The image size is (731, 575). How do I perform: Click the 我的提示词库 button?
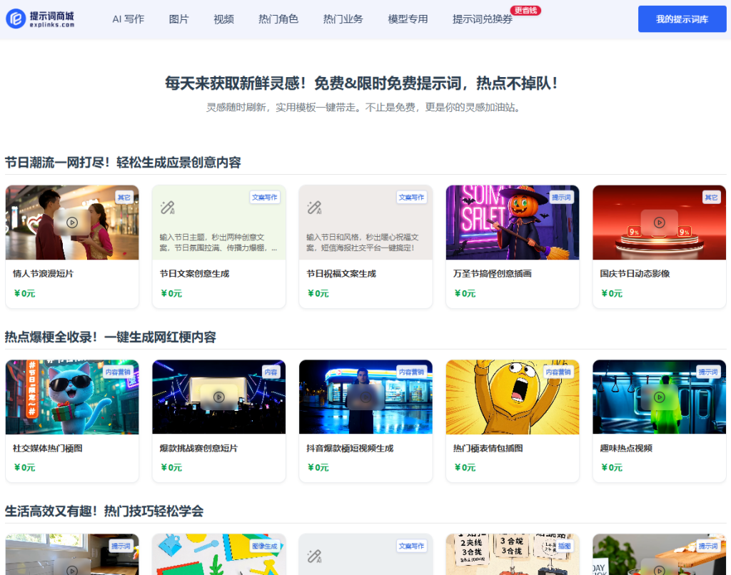(682, 19)
